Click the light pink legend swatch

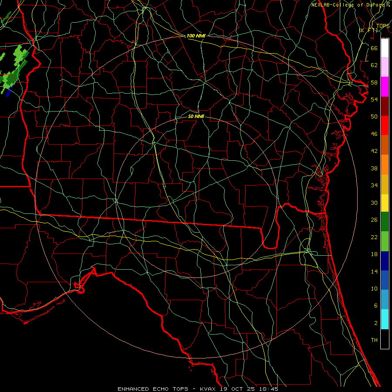coord(385,67)
